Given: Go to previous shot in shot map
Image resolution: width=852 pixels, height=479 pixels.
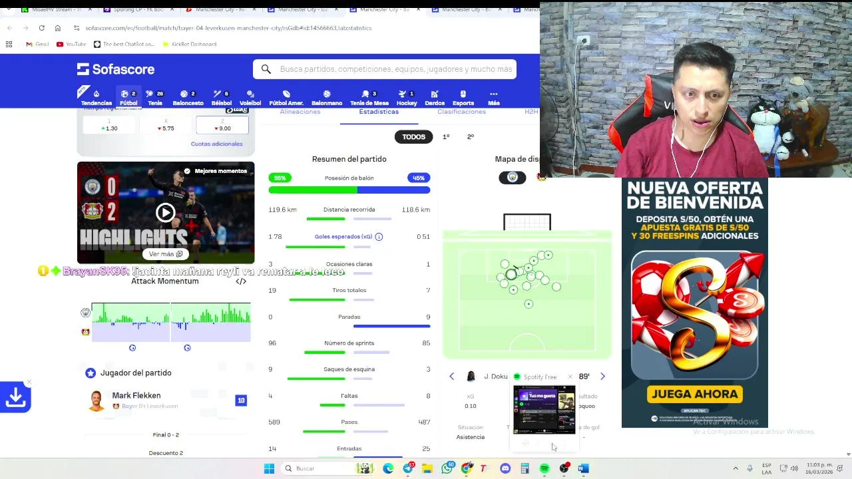Looking at the screenshot, I should pyautogui.click(x=452, y=377).
